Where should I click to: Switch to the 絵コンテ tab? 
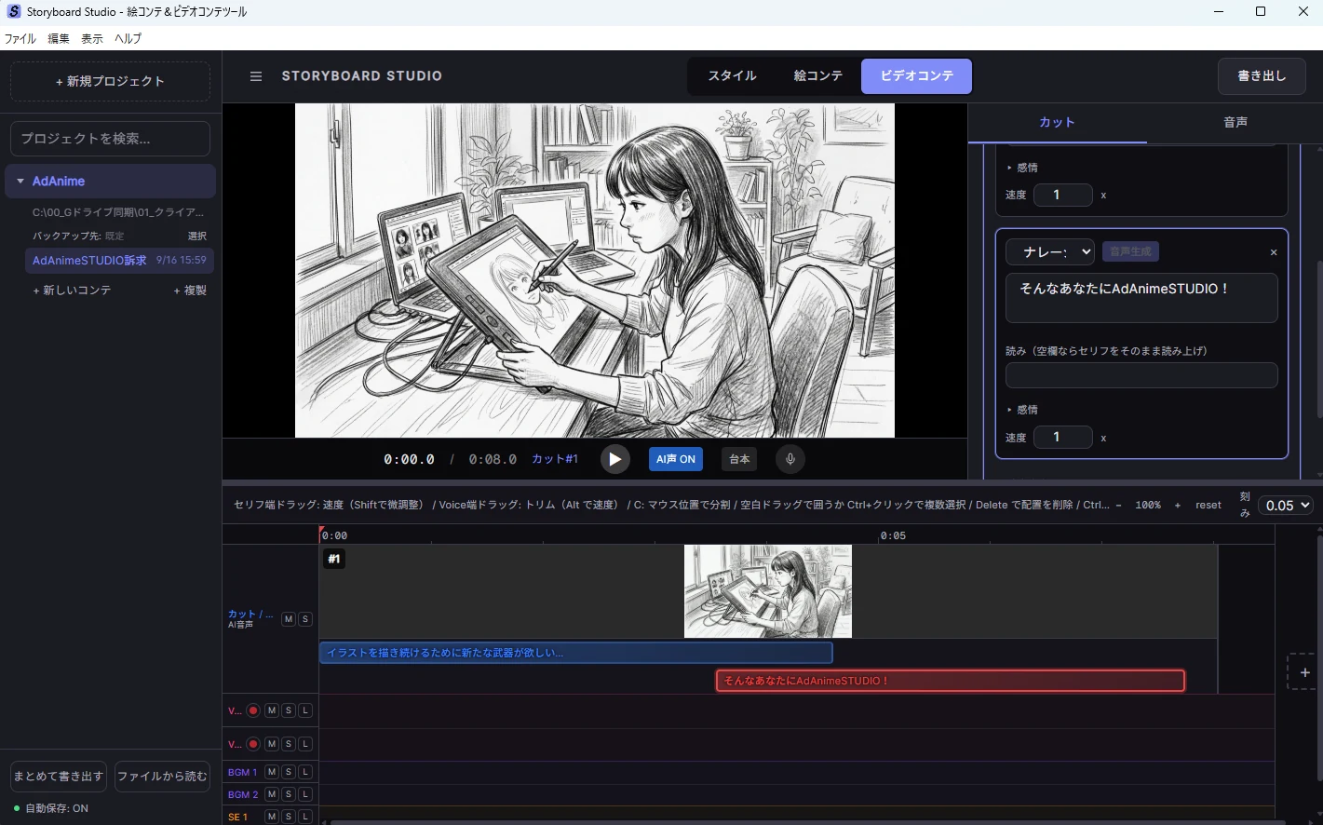click(818, 76)
